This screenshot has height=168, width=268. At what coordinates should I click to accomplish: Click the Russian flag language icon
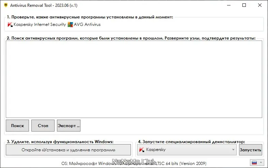[254, 163]
